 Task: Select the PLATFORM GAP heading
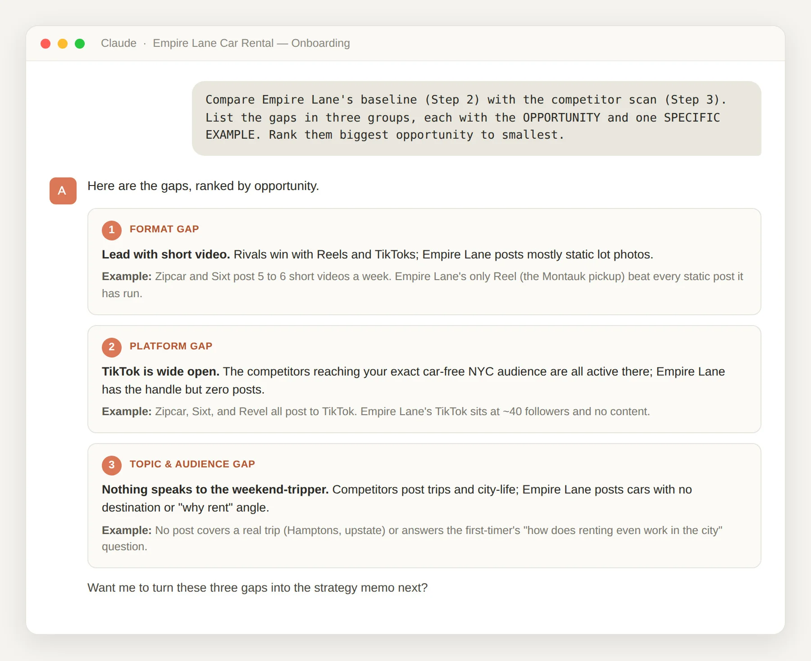(171, 346)
